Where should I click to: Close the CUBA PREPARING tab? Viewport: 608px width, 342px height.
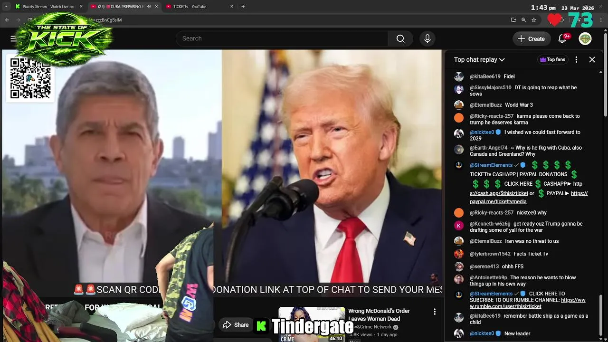pyautogui.click(x=156, y=7)
